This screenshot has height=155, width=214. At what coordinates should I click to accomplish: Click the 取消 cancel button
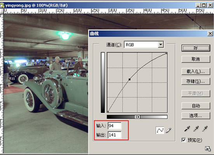pos(196,59)
